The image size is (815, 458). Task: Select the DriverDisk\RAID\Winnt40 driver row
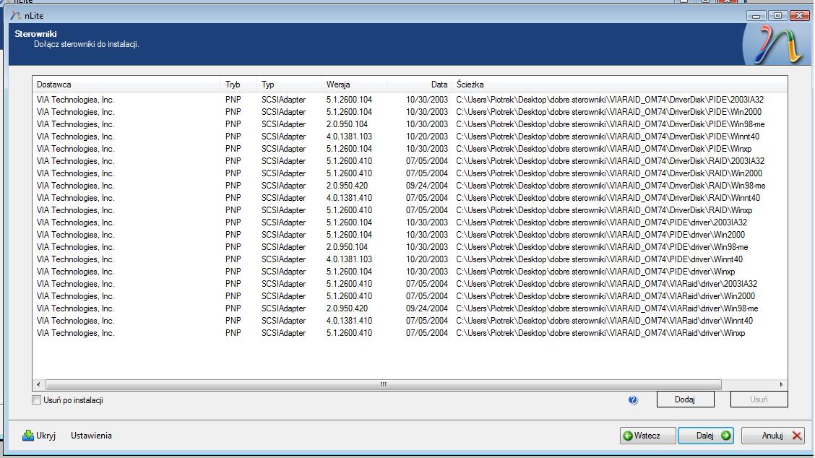coord(410,198)
